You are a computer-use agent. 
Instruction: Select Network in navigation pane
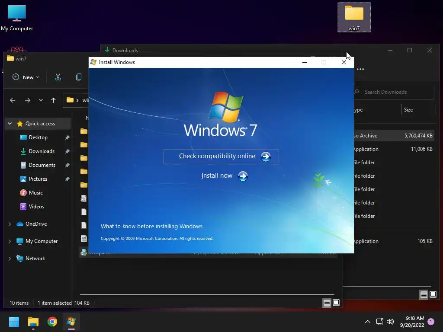tap(35, 259)
